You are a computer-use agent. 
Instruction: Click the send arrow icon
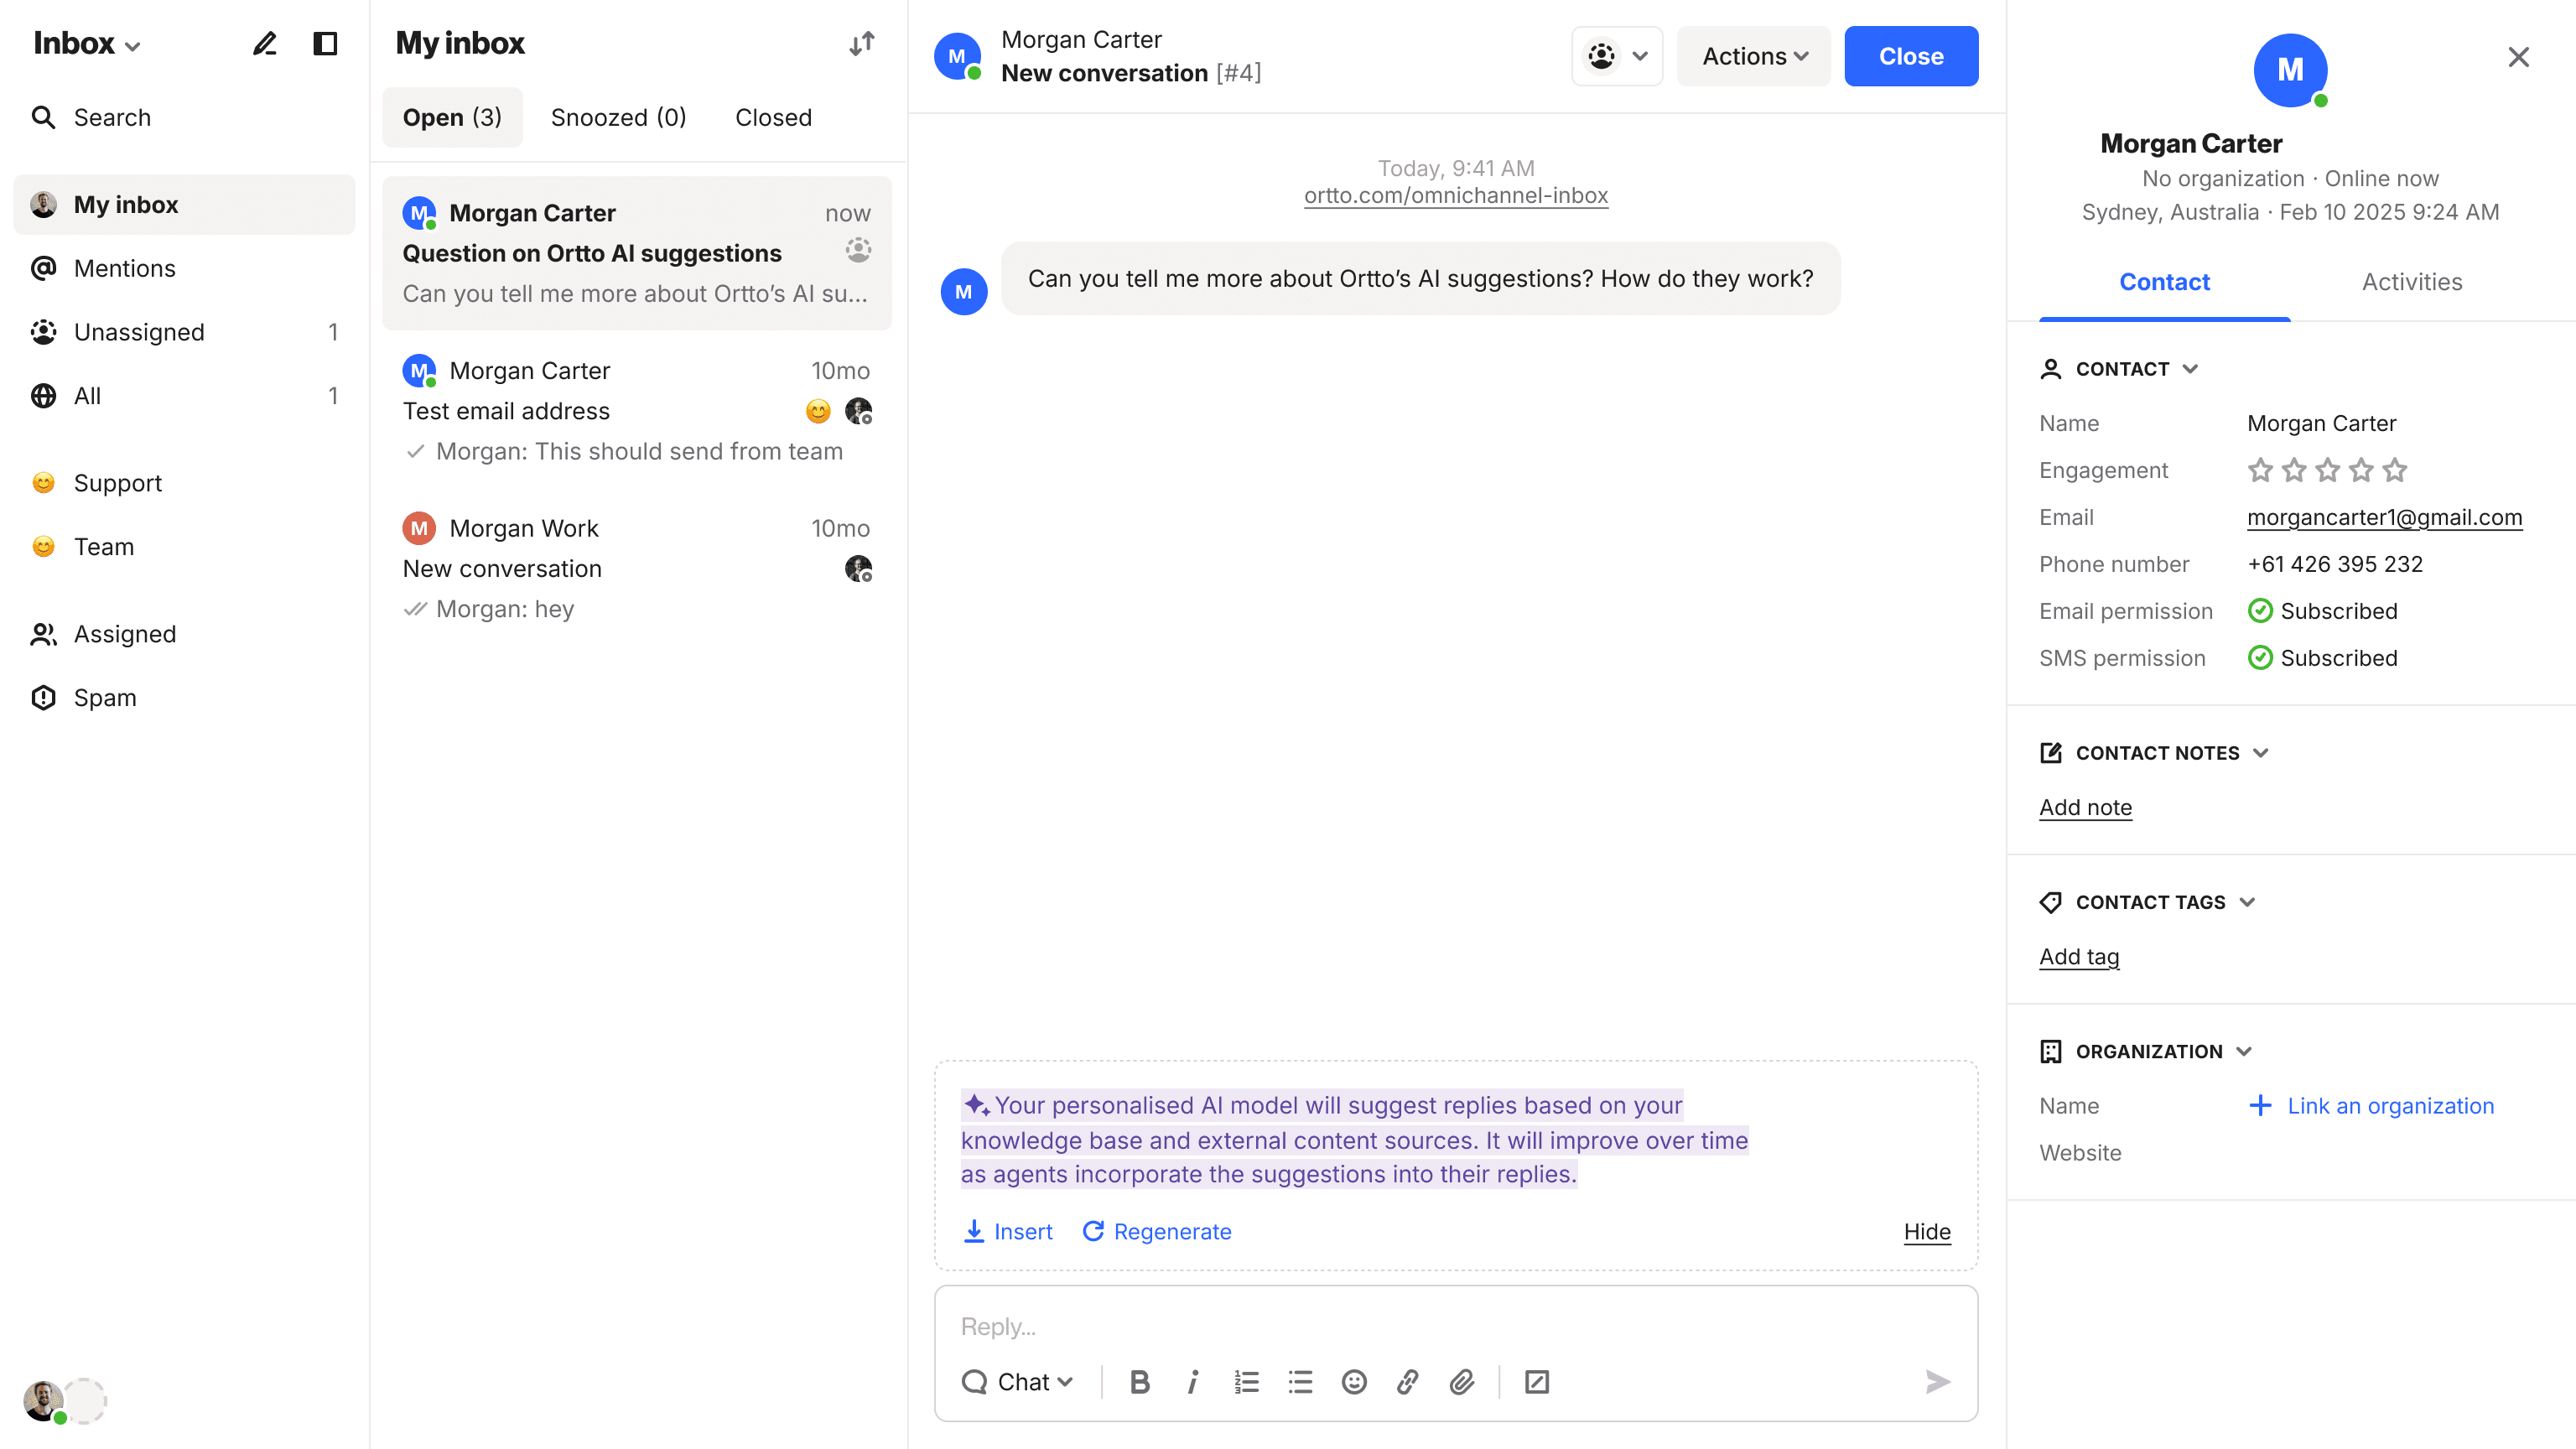1937,1381
